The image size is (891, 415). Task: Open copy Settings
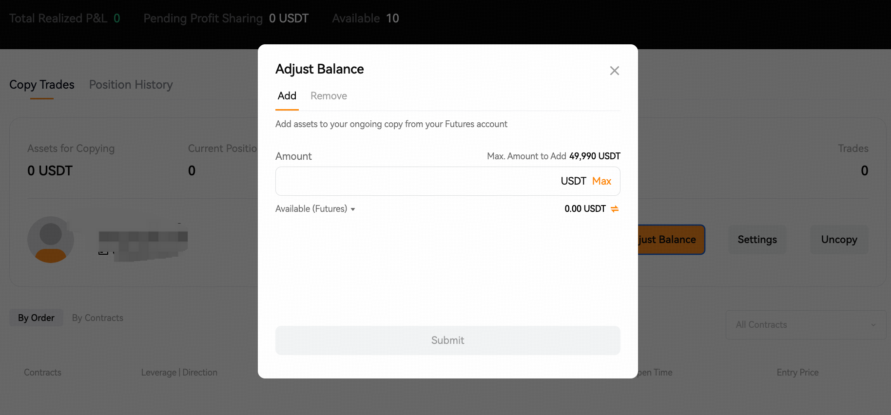pyautogui.click(x=757, y=240)
